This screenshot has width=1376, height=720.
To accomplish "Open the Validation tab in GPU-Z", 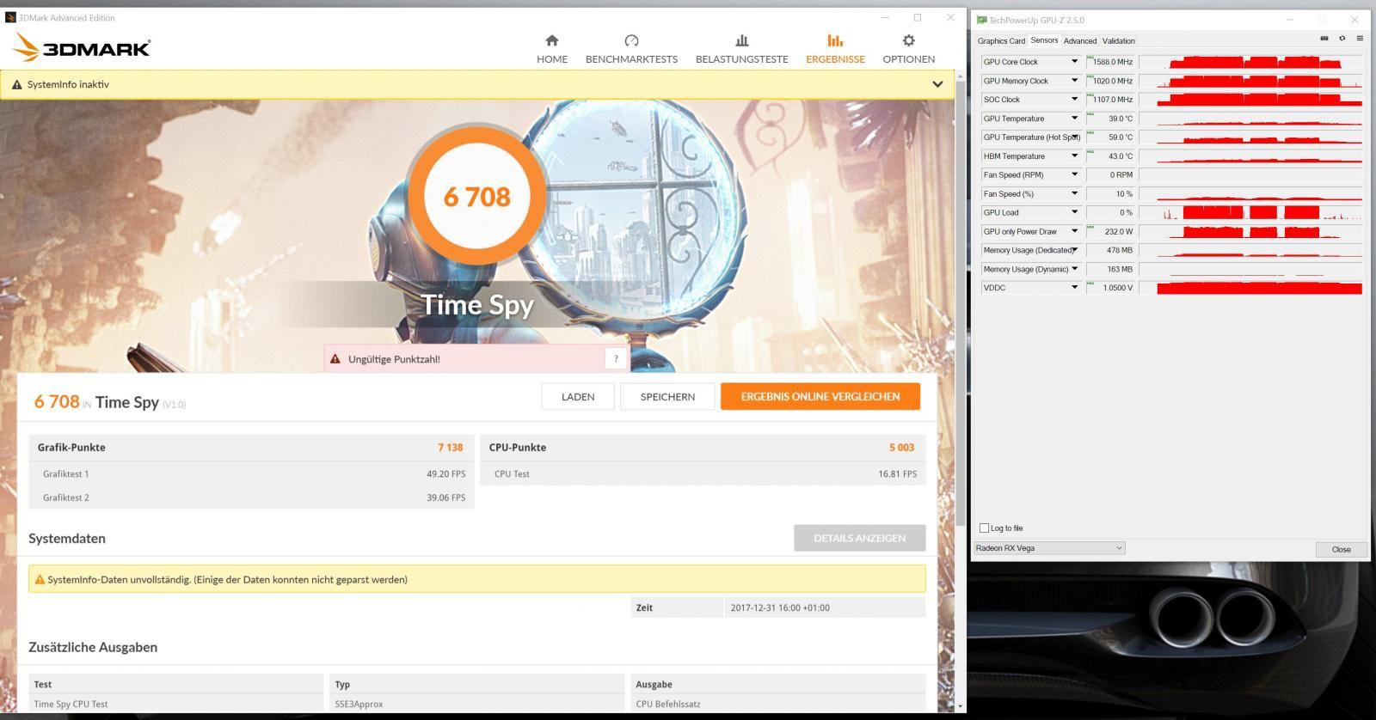I will 1119,40.
